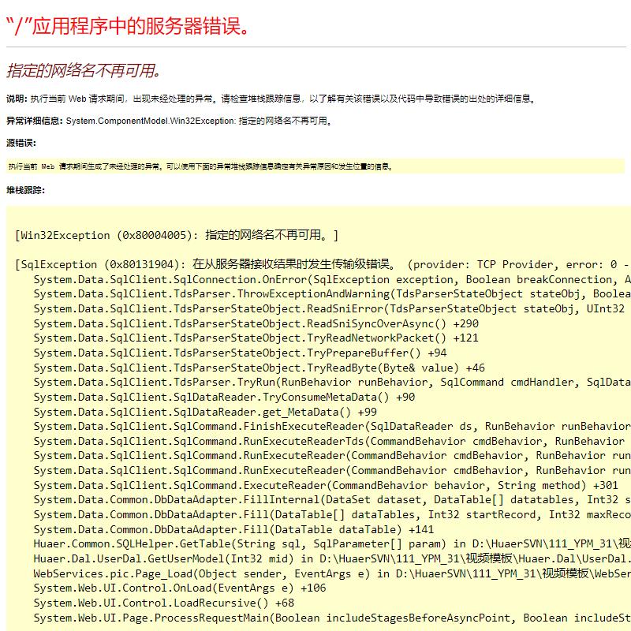The image size is (631, 631).
Task: Click the bold "说明:" label
Action: coord(17,99)
